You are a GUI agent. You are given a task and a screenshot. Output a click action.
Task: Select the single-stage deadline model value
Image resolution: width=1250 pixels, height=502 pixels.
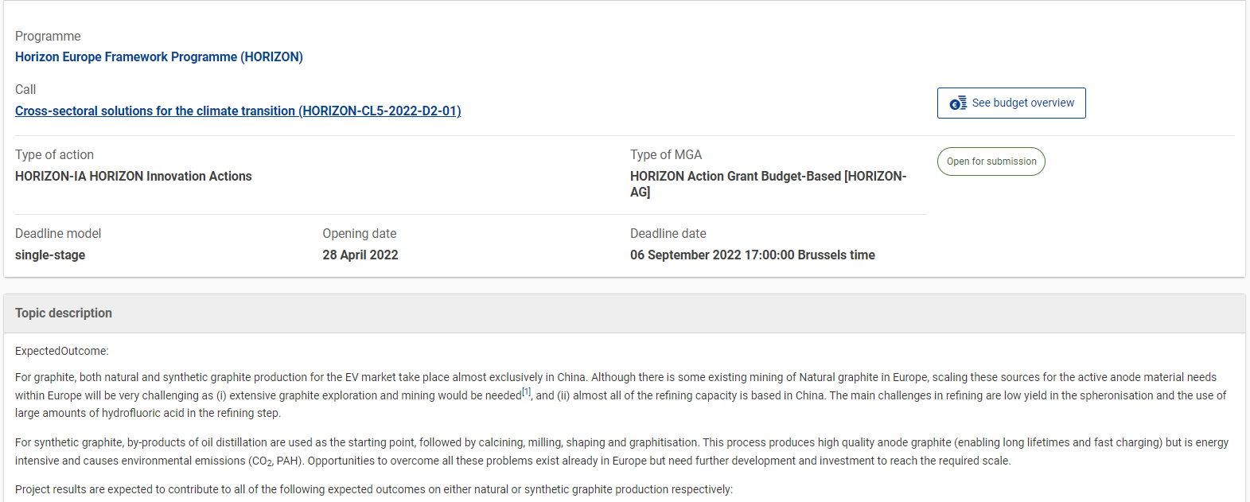click(x=50, y=255)
